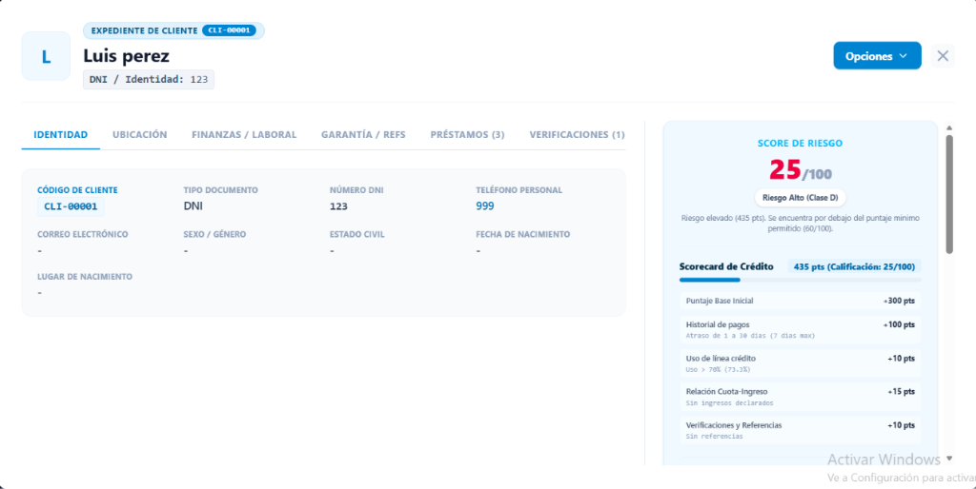Click the +300 pts value
976x489 pixels.
899,301
